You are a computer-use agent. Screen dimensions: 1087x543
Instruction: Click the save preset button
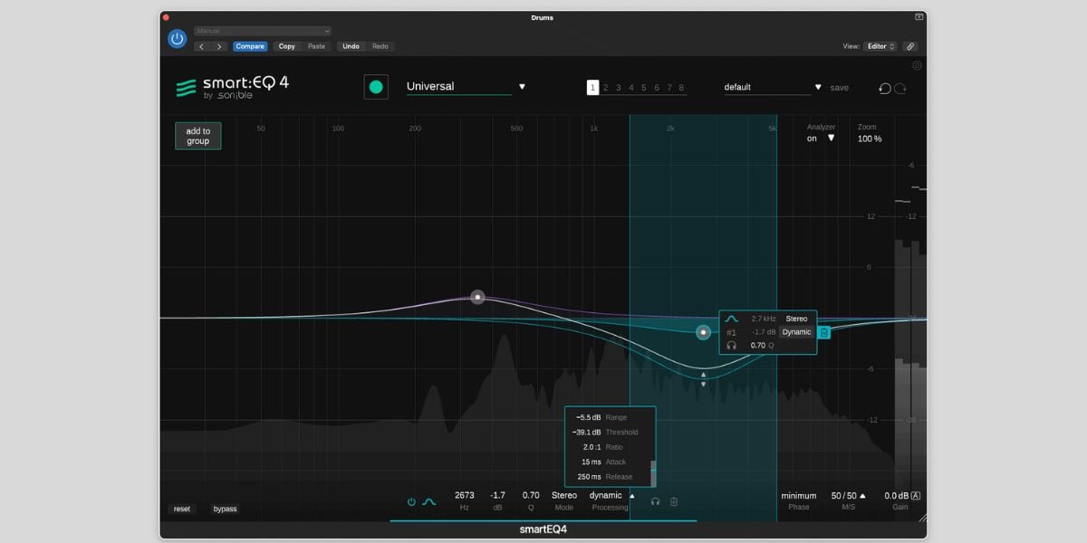click(x=840, y=88)
